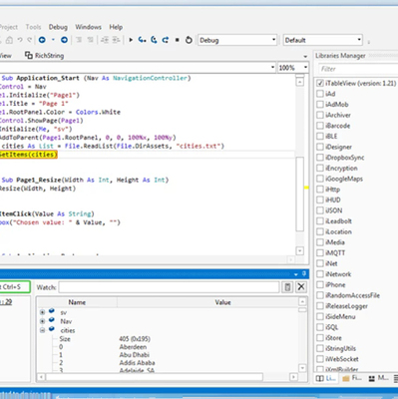Click the Ctrl+S green-bordered button
This screenshot has width=398, height=399.
coord(15,286)
